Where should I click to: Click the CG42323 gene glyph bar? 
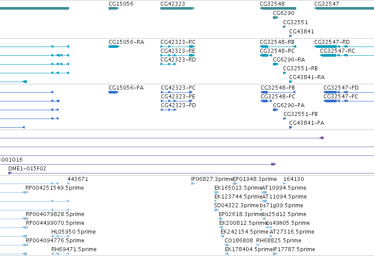(178, 8)
